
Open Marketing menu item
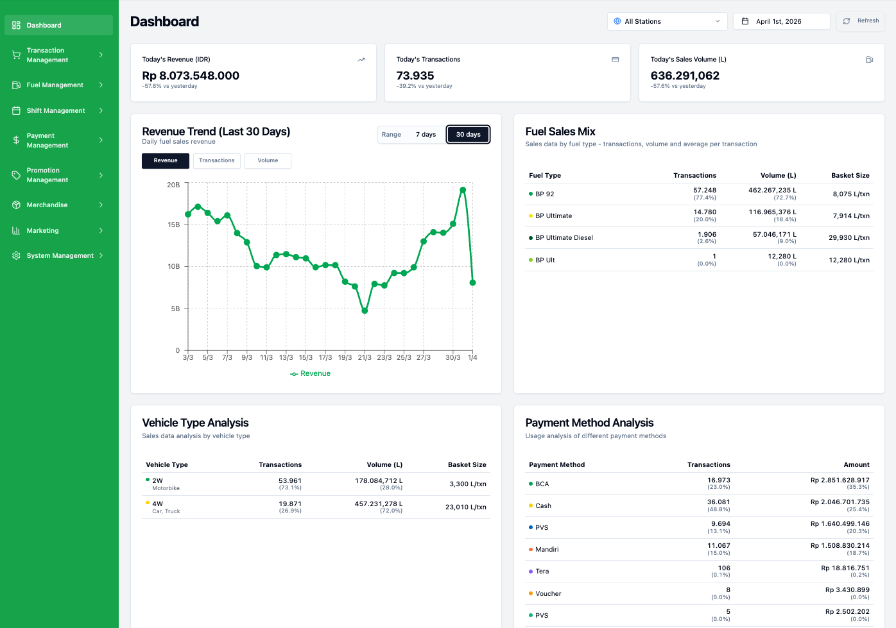[x=58, y=230]
